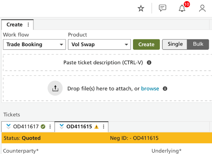
Task: Expand ticket OD411617 chevron
Action: [x=8, y=126]
